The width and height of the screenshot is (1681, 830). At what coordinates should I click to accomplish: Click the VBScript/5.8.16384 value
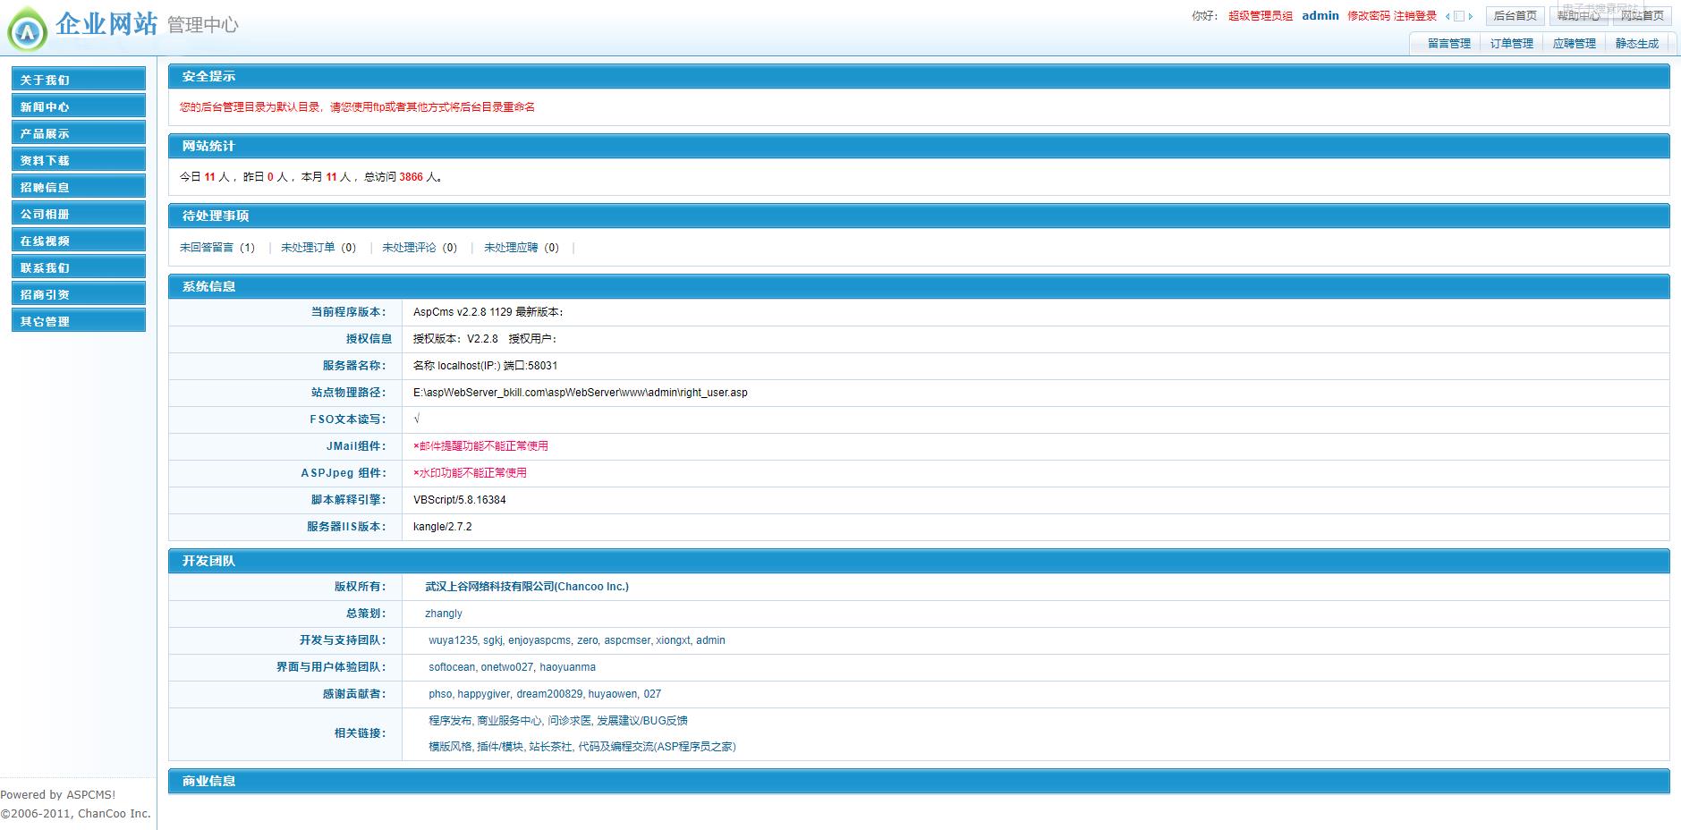460,500
